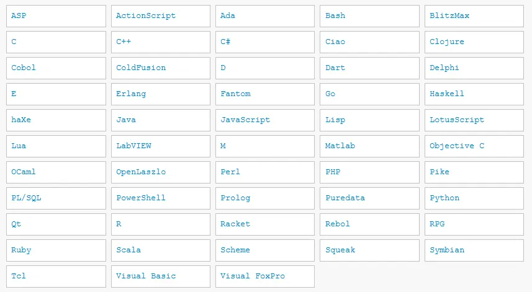Choose the OpenLaszlo box
The height and width of the screenshot is (292, 532).
pyautogui.click(x=141, y=172)
